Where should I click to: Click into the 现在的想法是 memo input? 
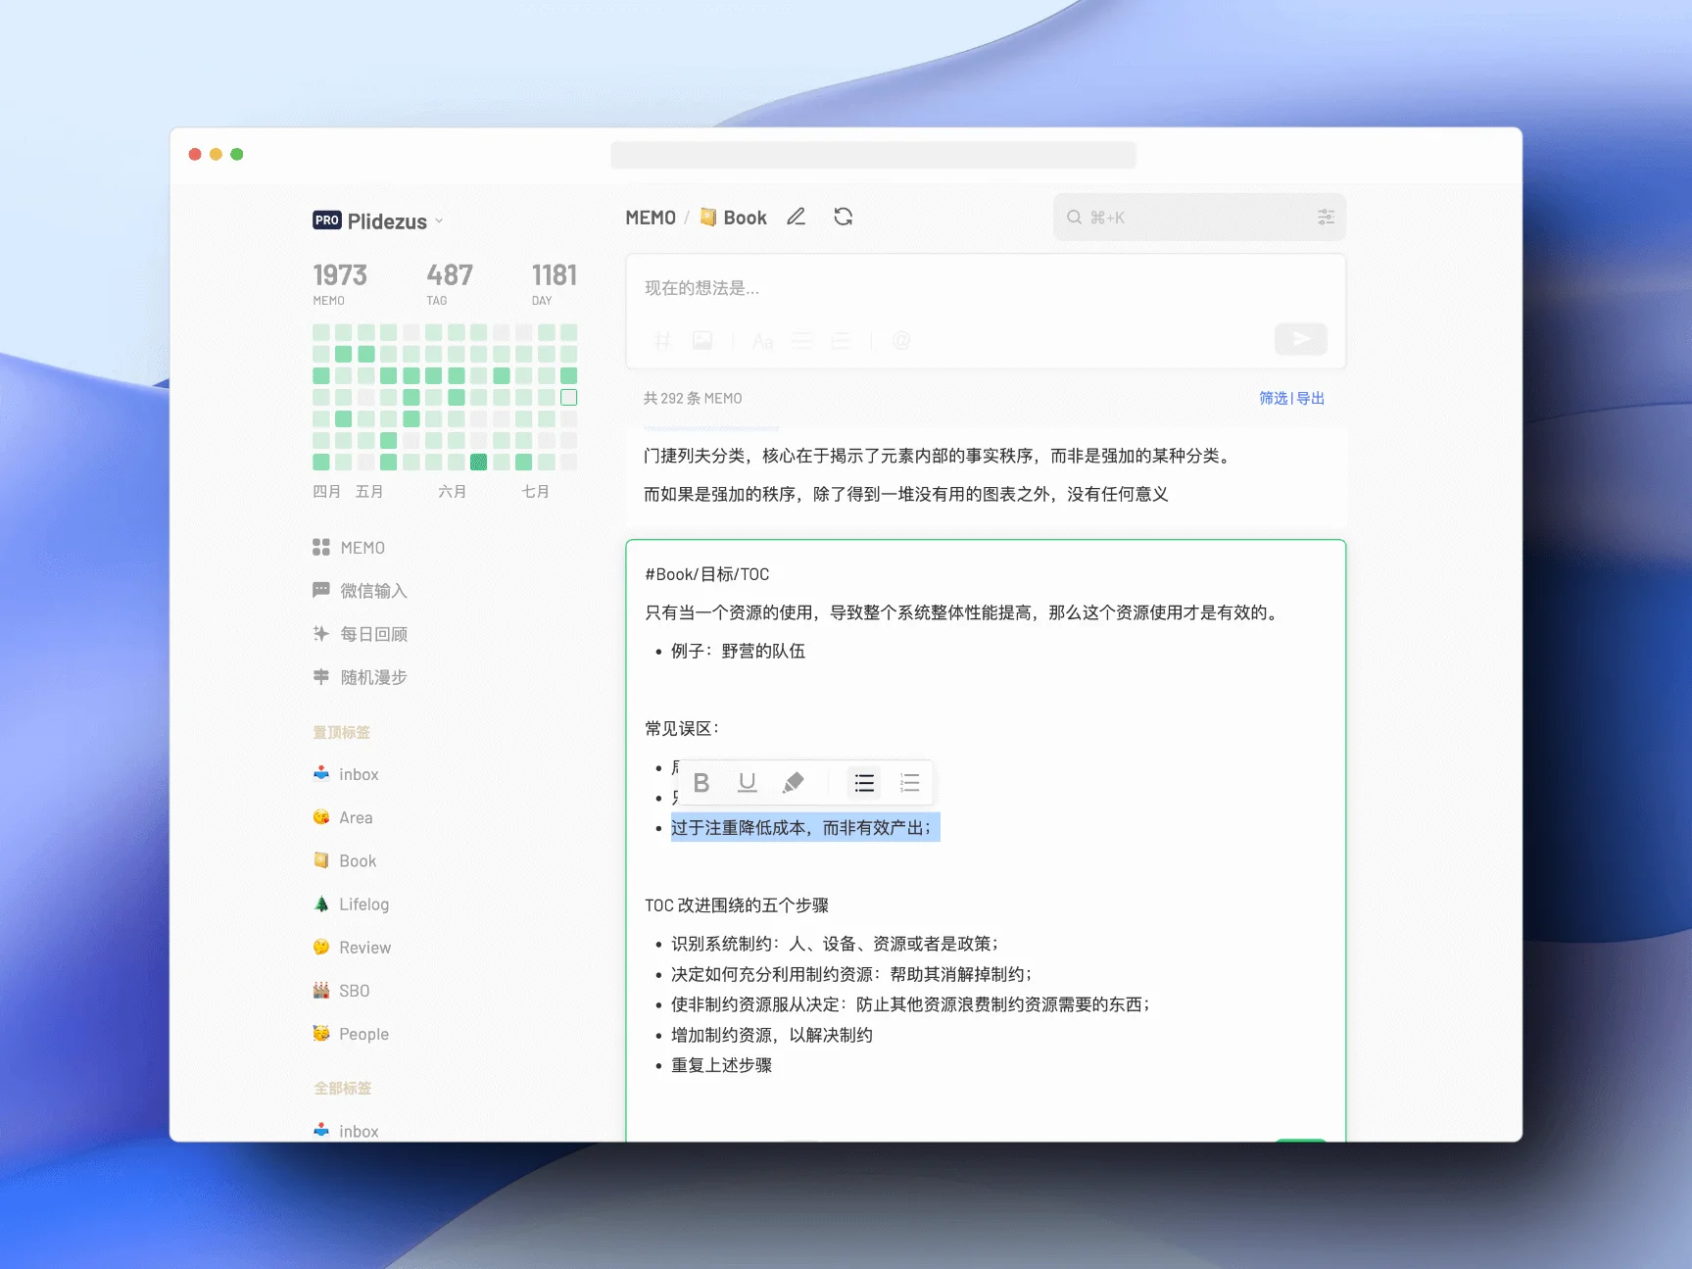coord(986,288)
